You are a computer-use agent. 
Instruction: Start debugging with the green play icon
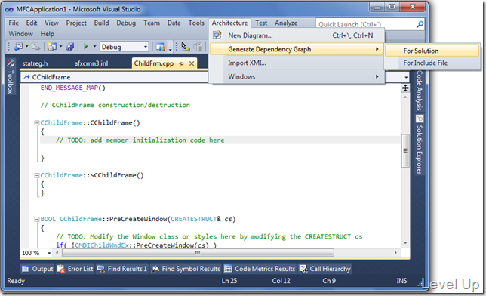click(x=86, y=47)
